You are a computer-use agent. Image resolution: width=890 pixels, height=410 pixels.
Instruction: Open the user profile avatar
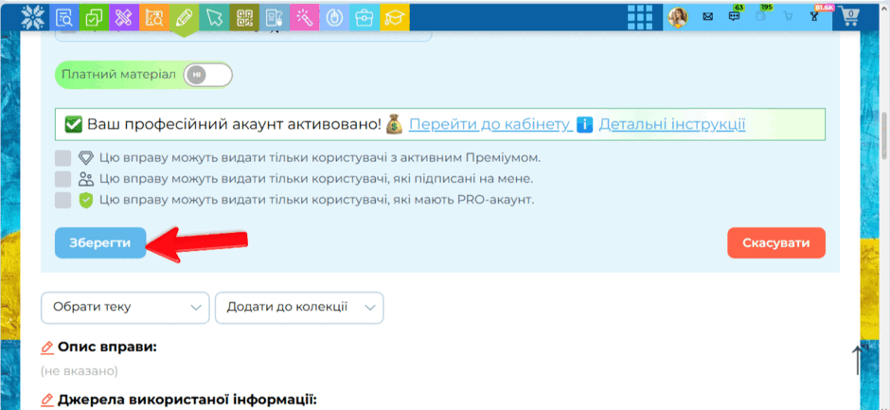click(x=678, y=18)
